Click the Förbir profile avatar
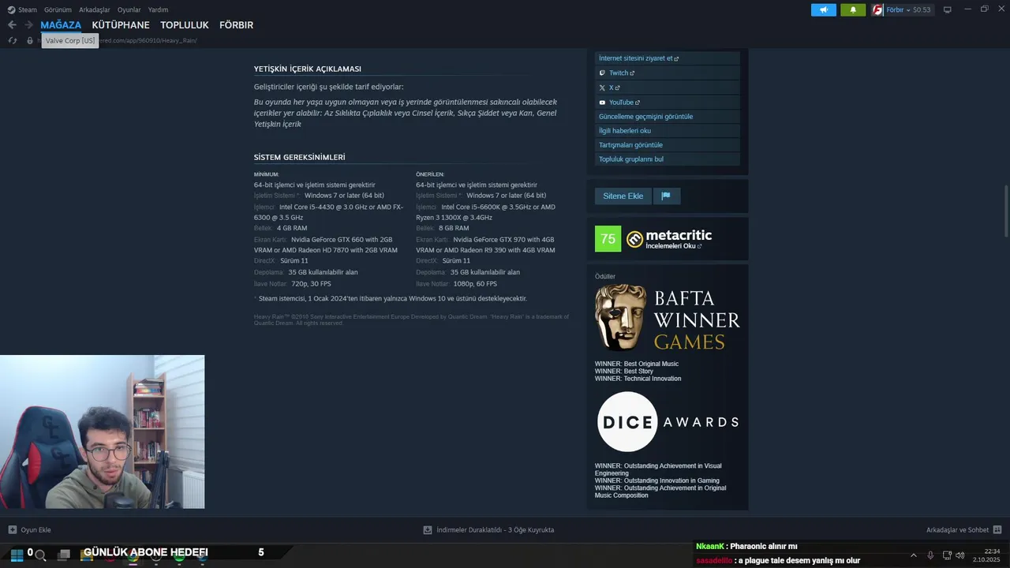 tap(877, 10)
